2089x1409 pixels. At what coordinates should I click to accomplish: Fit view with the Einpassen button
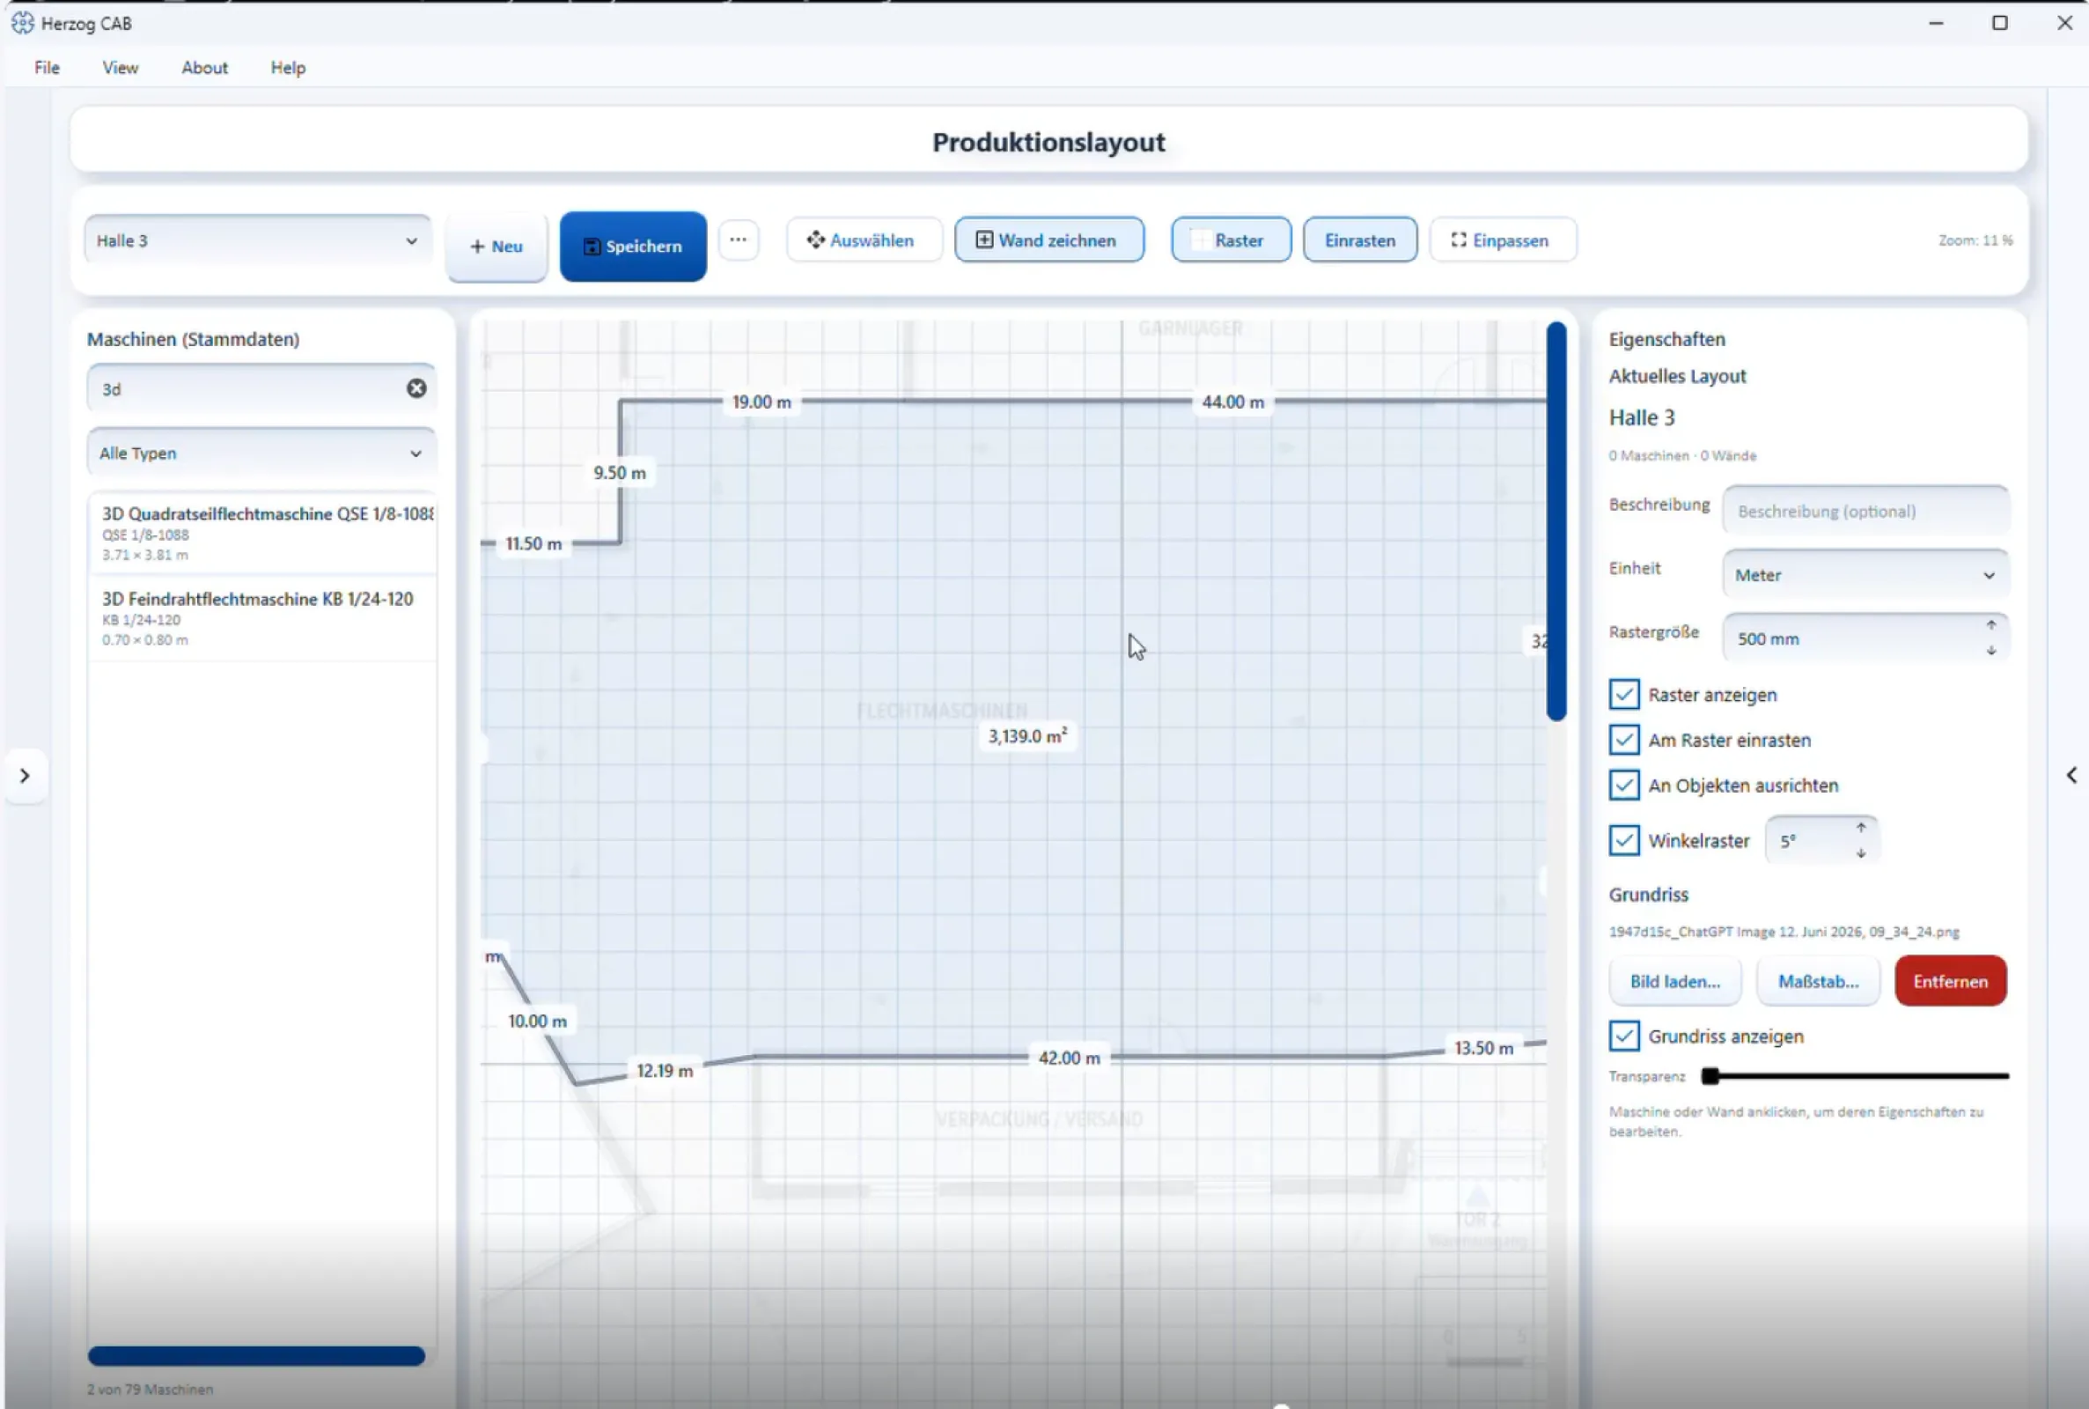click(1503, 240)
